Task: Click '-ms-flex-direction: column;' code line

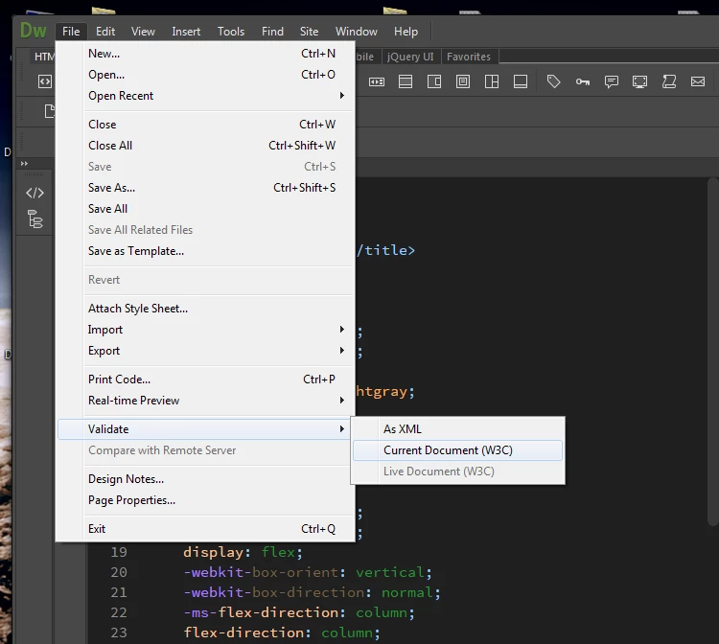Action: 299,612
